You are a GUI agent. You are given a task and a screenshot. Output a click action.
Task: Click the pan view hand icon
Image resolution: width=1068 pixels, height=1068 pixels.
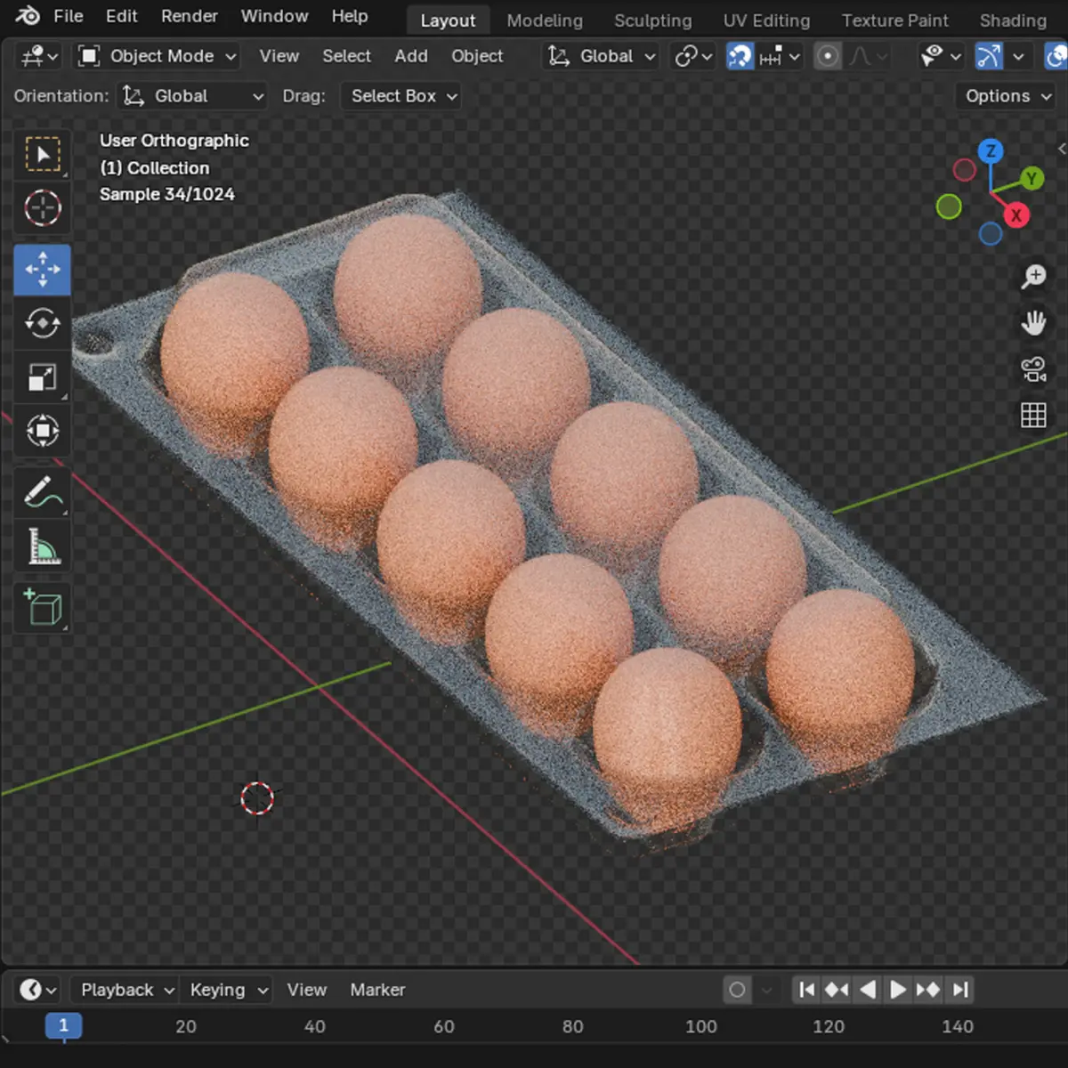[x=1033, y=322]
